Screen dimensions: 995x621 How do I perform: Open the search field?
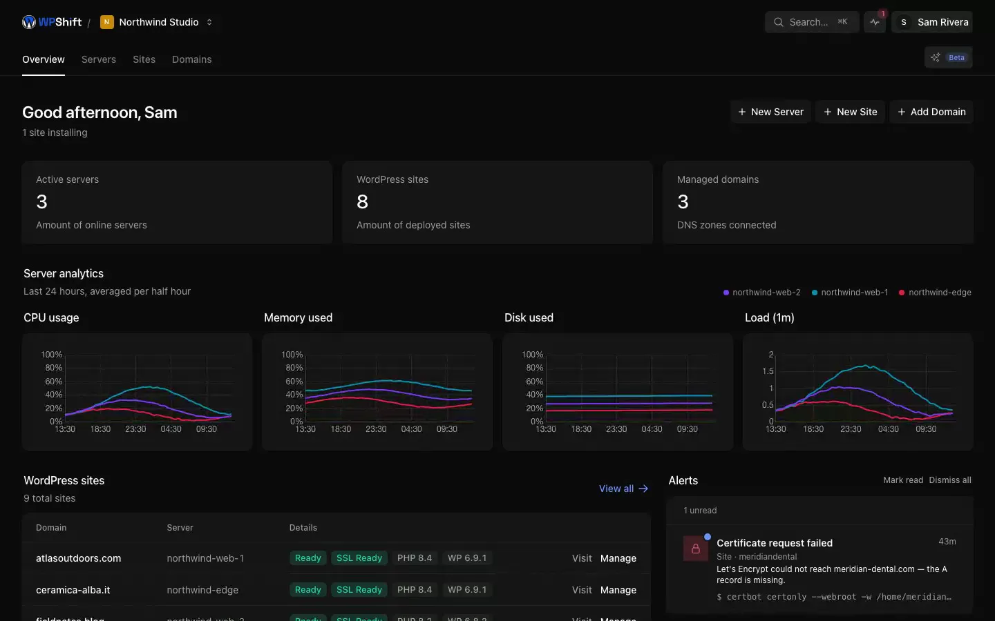click(x=812, y=22)
